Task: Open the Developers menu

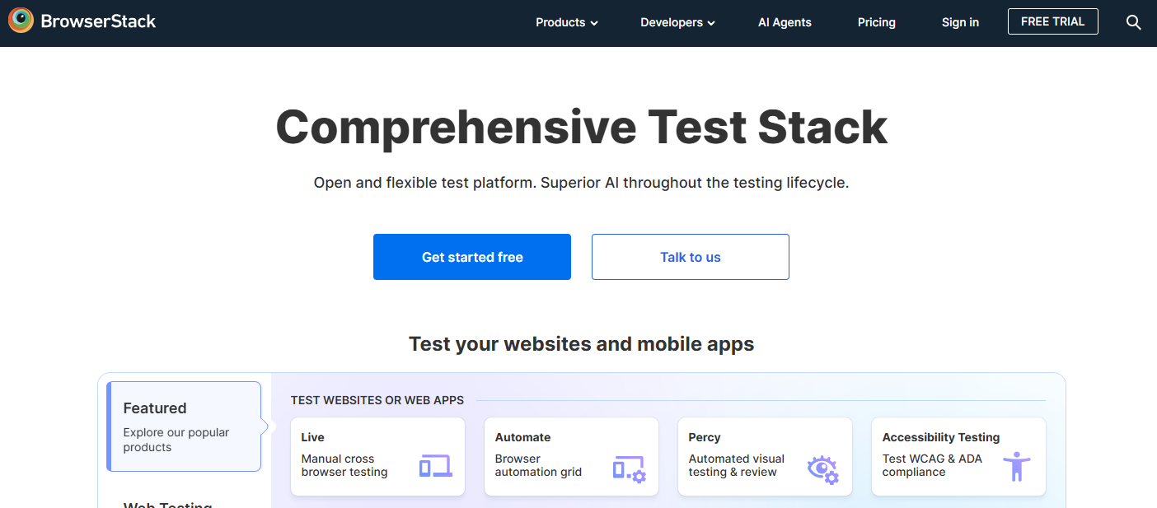Action: tap(677, 22)
